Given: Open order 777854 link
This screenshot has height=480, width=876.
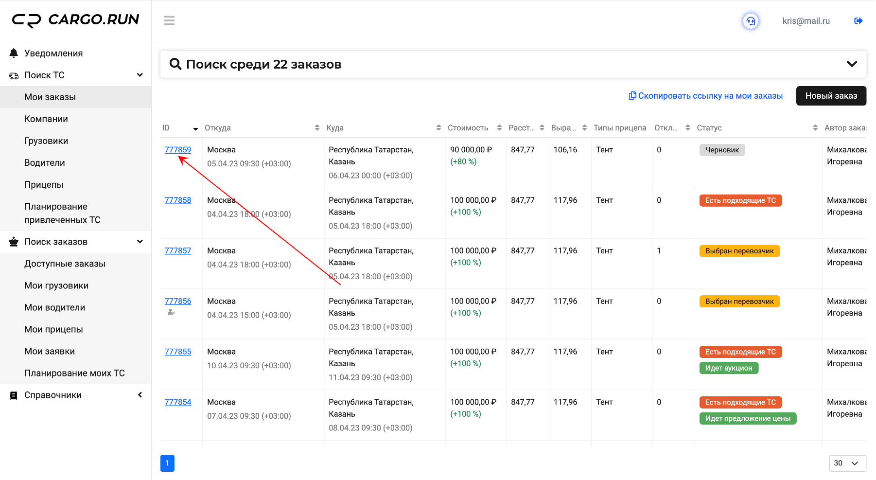Looking at the screenshot, I should [x=178, y=402].
